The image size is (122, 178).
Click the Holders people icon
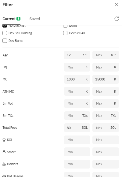click(x=4, y=164)
